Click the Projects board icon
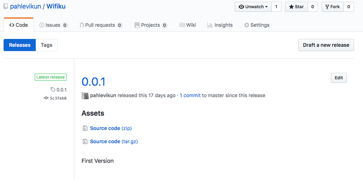This screenshot has width=363, height=185. 137,25
